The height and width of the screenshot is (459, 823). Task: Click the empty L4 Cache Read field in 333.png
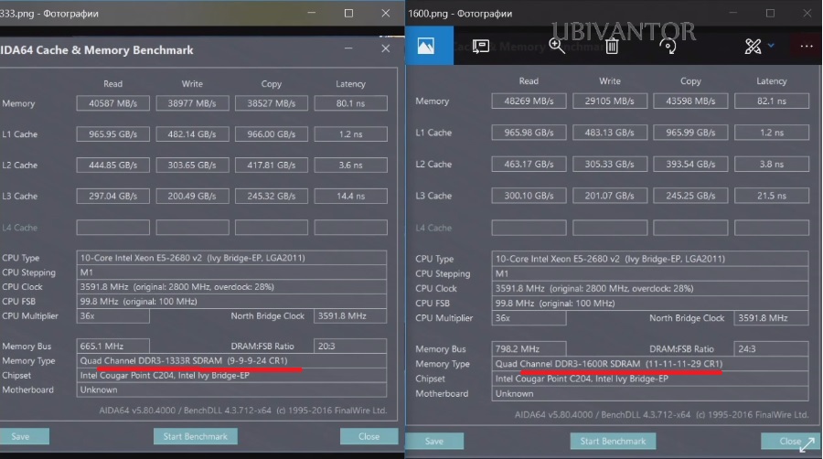[112, 228]
